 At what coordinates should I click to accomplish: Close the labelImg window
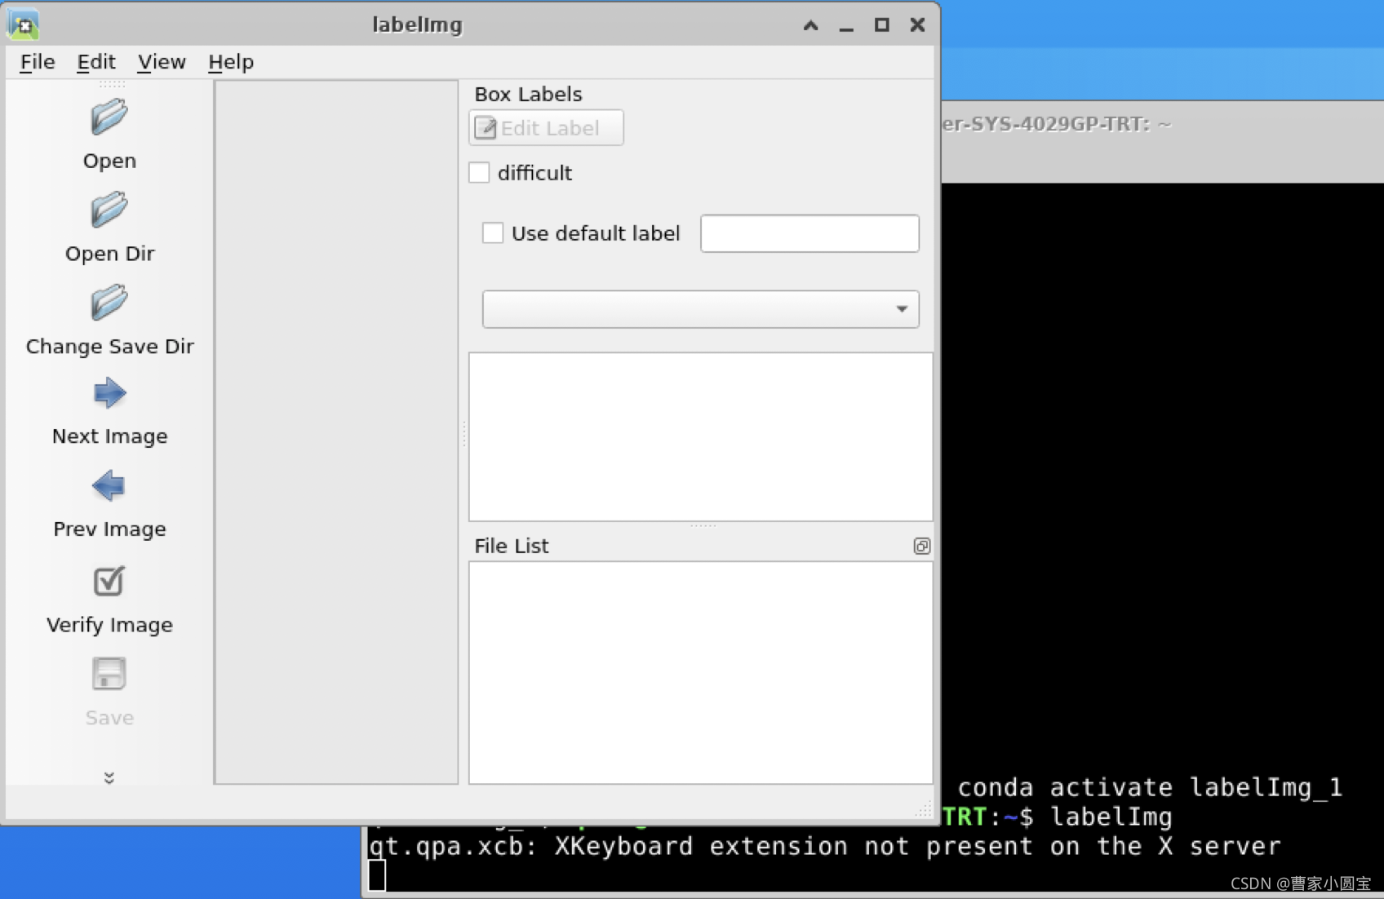(917, 25)
